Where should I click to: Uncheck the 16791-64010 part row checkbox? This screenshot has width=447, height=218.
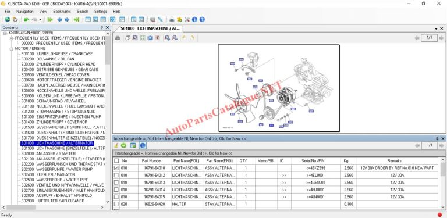point(116,168)
